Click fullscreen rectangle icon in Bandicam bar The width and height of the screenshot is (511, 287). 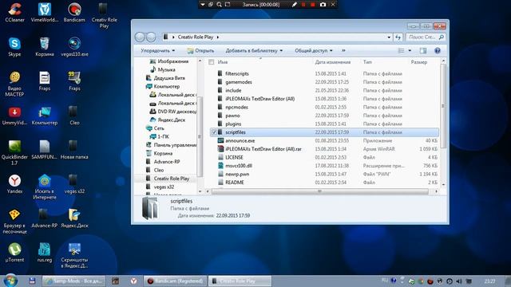(228, 5)
